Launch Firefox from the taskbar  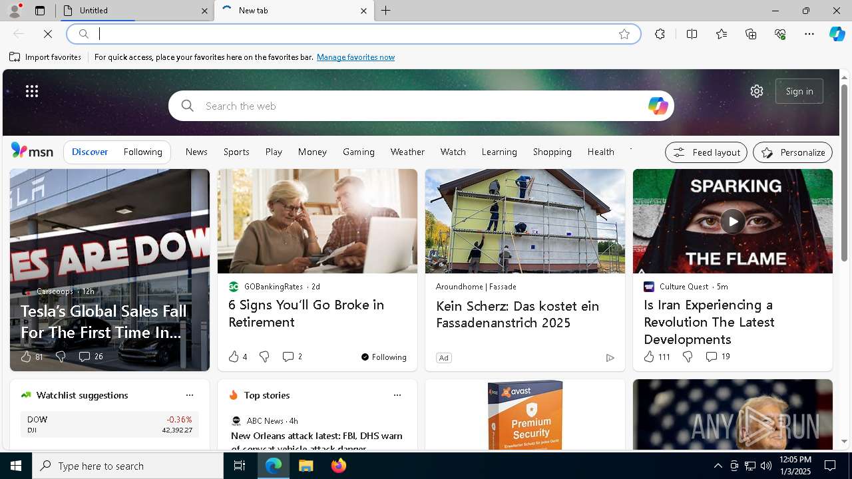[x=338, y=466]
